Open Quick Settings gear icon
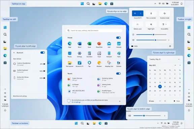The height and width of the screenshot is (129, 194). (x=170, y=46)
